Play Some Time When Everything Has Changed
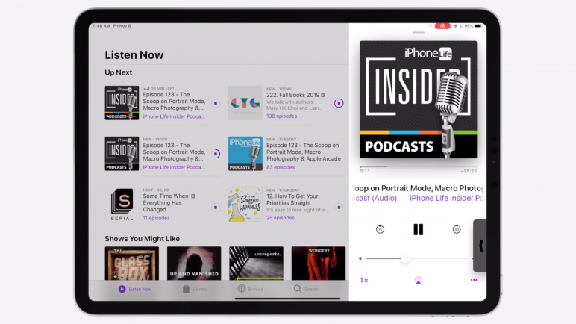Viewport: 576px width, 324px height. 216,208
